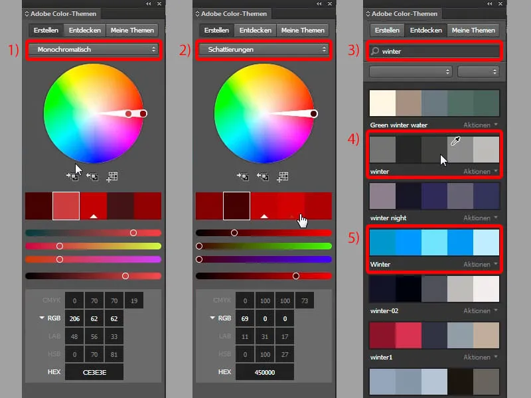
Task: Click brightness slider above CMYK in Schattierungen panel
Action: 264,276
